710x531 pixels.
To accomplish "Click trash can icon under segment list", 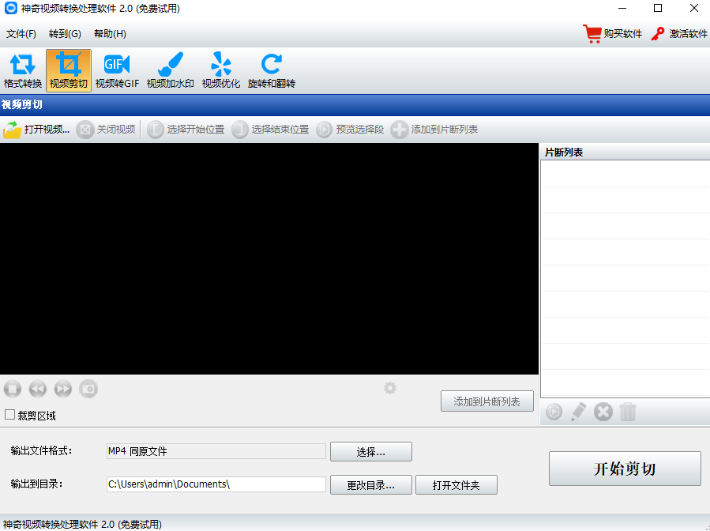I will (x=628, y=412).
